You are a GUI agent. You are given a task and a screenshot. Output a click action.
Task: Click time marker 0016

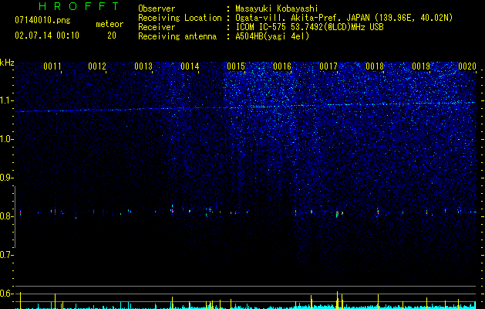[x=282, y=66]
